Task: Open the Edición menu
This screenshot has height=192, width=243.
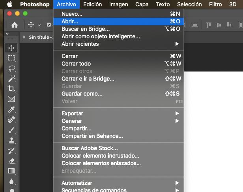Action: tap(93, 4)
